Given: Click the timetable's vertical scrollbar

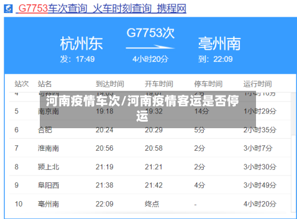Looking at the screenshot, I should [x=293, y=153].
